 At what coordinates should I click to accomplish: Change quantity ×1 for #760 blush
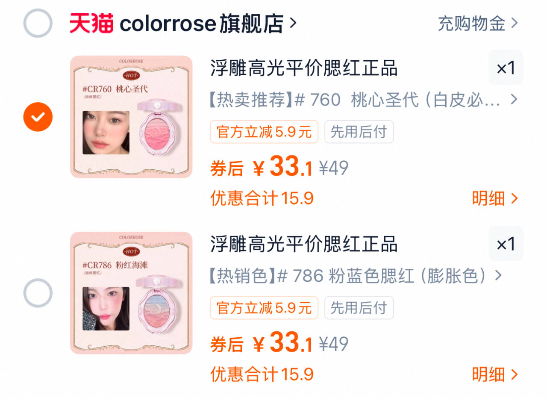coord(506,68)
